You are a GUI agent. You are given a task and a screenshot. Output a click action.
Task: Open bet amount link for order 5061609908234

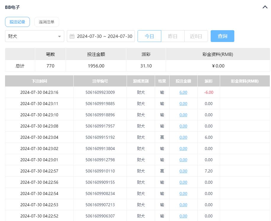pyautogui.click(x=183, y=193)
